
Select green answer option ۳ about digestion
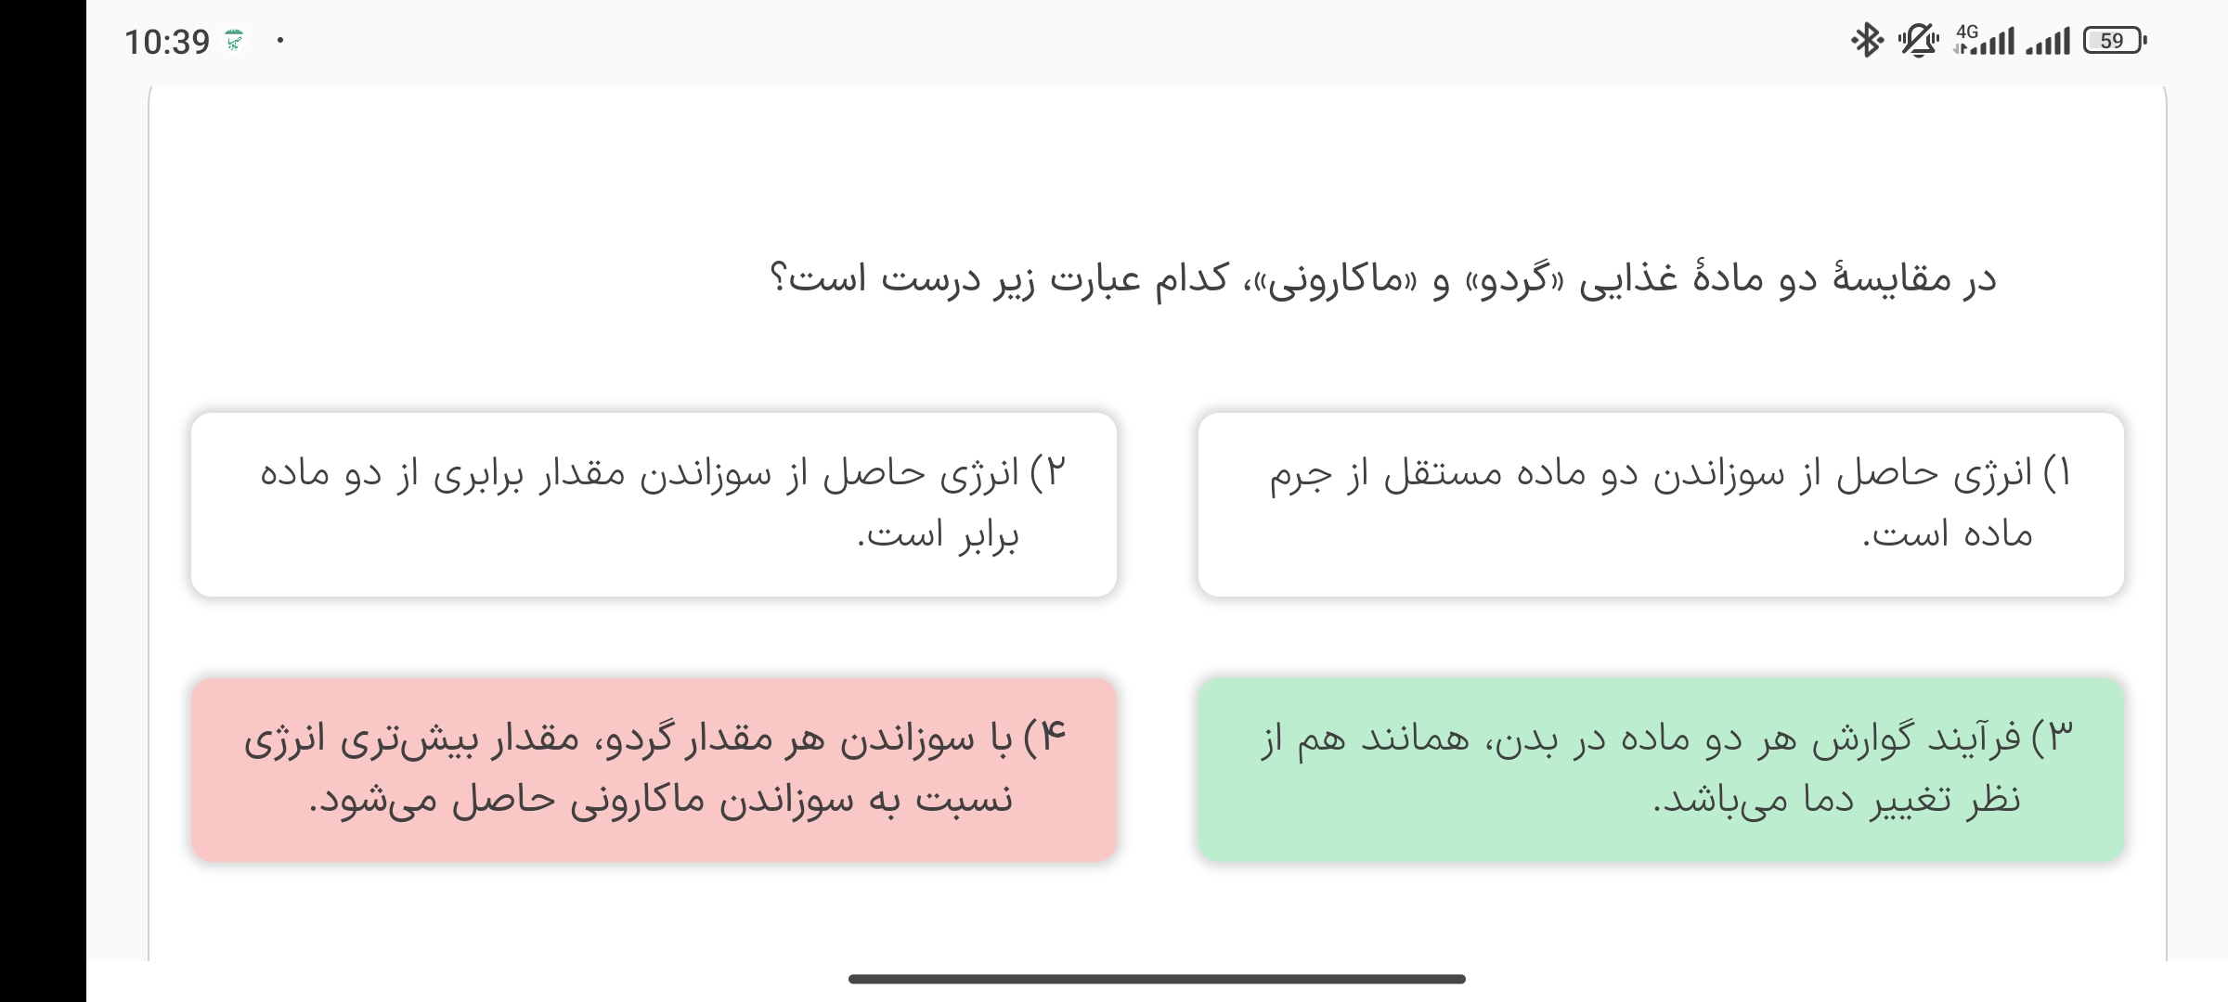tap(1660, 769)
